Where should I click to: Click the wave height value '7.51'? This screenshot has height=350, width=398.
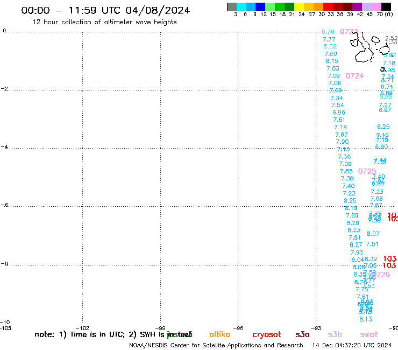coord(372,244)
